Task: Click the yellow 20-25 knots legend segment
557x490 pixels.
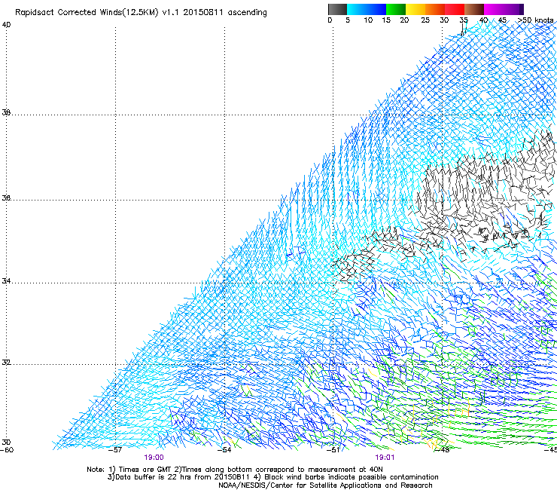Action: coord(415,9)
